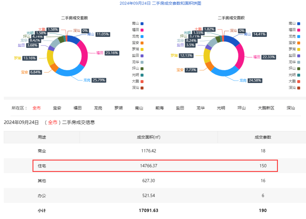This screenshot has height=219, width=306.
Task: Select the 办公 row label
Action: pos(42,195)
